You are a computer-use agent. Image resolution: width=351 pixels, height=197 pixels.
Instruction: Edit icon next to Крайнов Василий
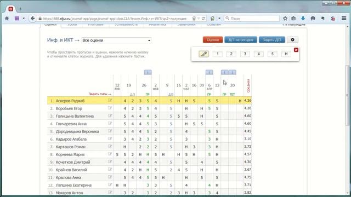(110, 169)
